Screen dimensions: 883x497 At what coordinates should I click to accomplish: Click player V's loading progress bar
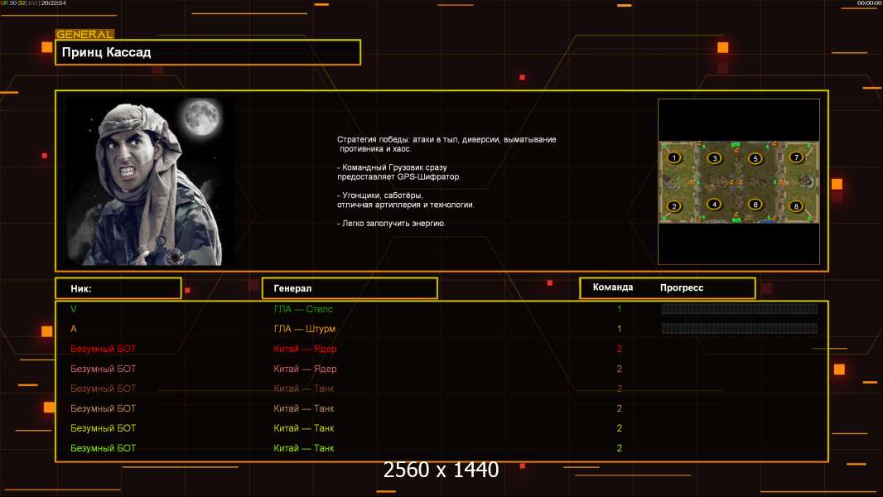click(x=739, y=309)
